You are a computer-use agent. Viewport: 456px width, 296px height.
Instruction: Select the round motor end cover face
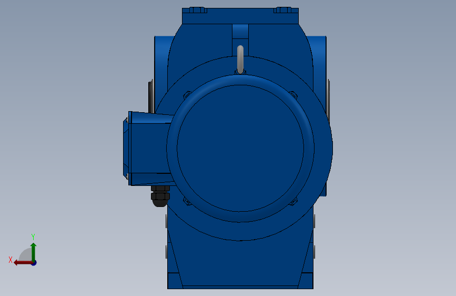240,148
